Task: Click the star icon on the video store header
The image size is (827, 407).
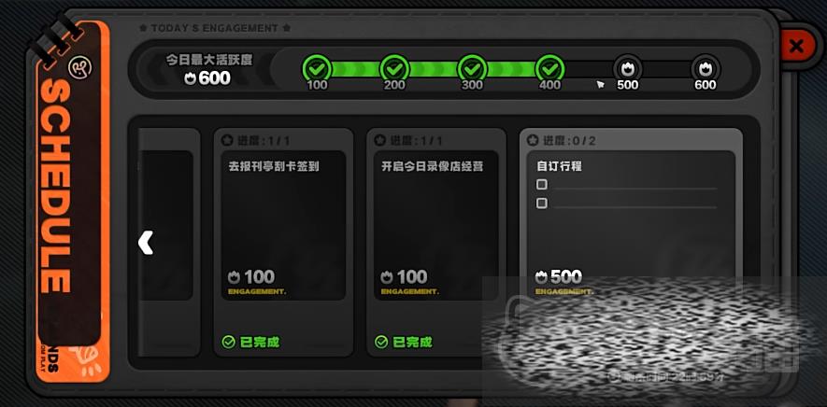Action: 379,140
